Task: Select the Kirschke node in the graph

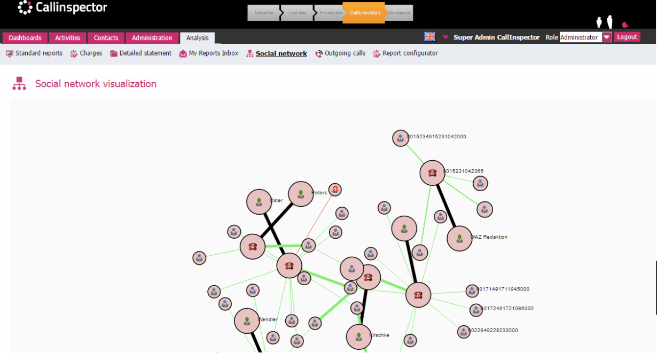Action: tap(358, 338)
